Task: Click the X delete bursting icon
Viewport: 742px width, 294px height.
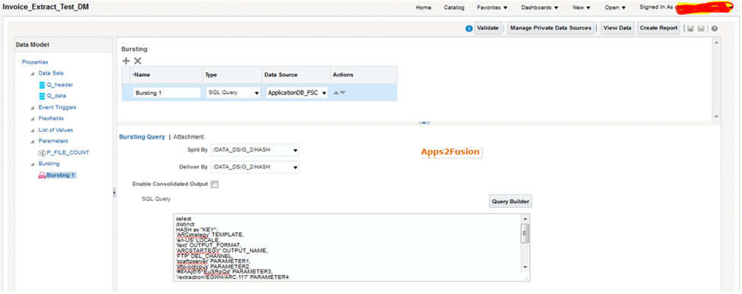Action: pyautogui.click(x=138, y=61)
